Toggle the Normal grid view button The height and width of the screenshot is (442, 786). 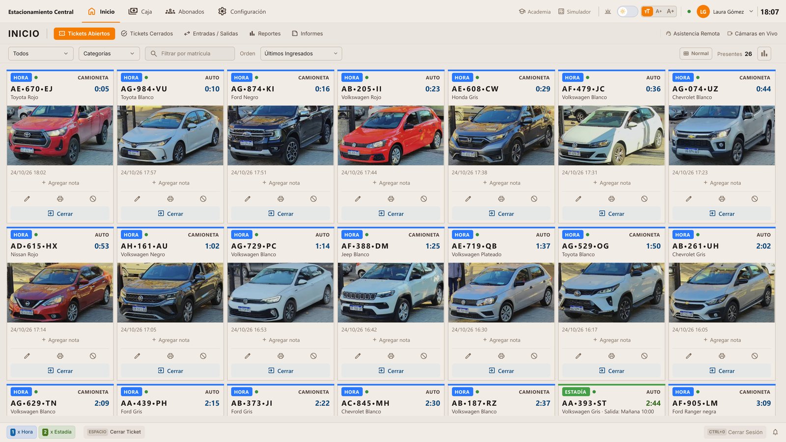(696, 54)
